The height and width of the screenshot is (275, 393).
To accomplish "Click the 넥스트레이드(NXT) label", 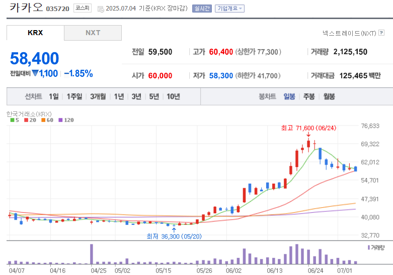I will coord(349,33).
